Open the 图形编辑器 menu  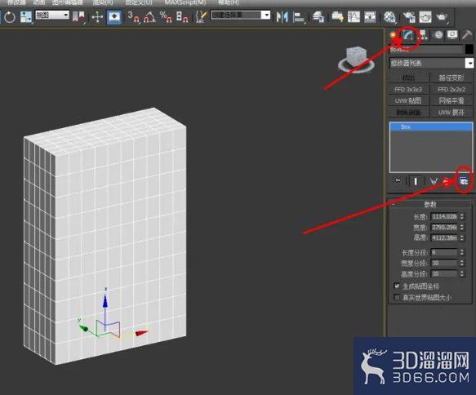[x=68, y=2]
